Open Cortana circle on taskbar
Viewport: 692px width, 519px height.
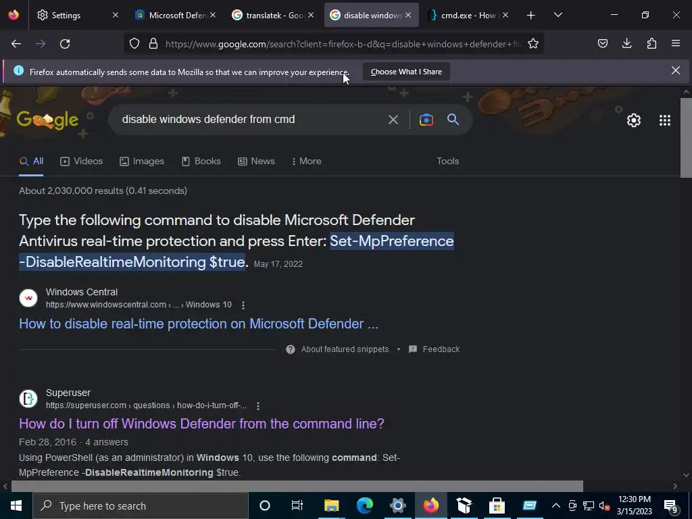click(265, 505)
